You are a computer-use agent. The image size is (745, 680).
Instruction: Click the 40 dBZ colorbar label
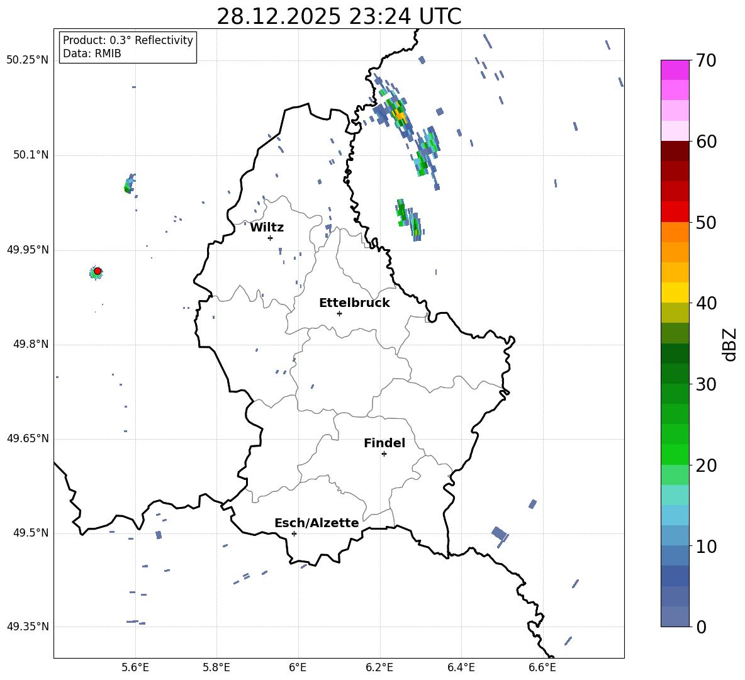pyautogui.click(x=706, y=303)
